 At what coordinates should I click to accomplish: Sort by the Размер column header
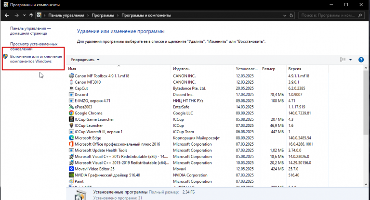coord(273,69)
